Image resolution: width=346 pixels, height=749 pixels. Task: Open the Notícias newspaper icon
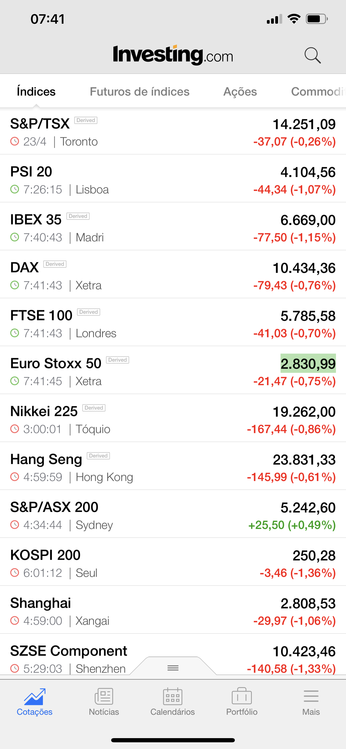tap(104, 697)
